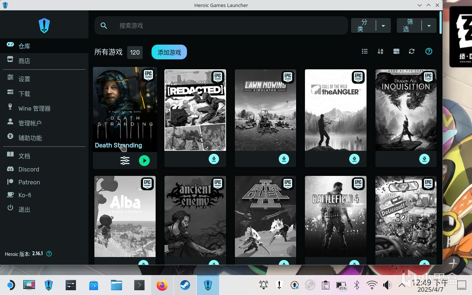Open the 文档 documentation link
The image size is (472, 295).
[x=44, y=156]
